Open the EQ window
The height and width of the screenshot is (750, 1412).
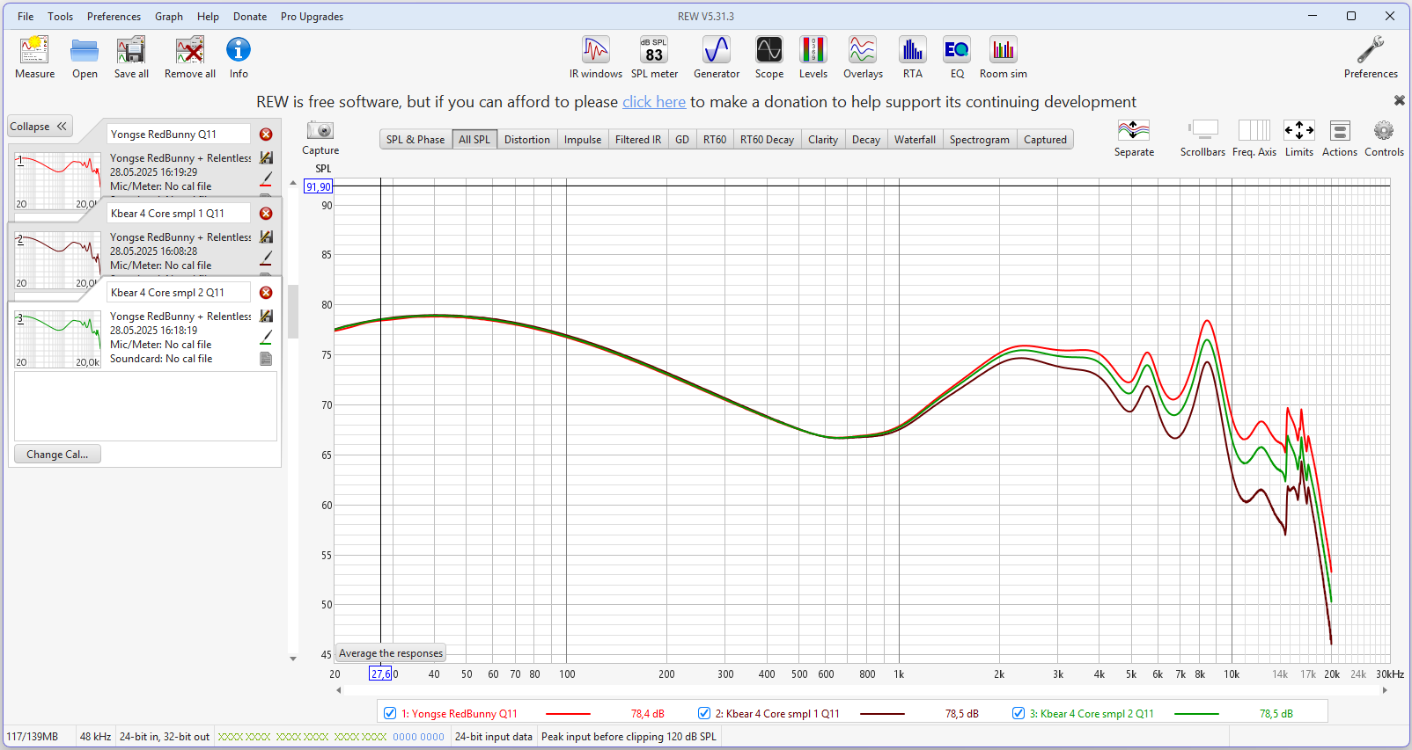957,58
